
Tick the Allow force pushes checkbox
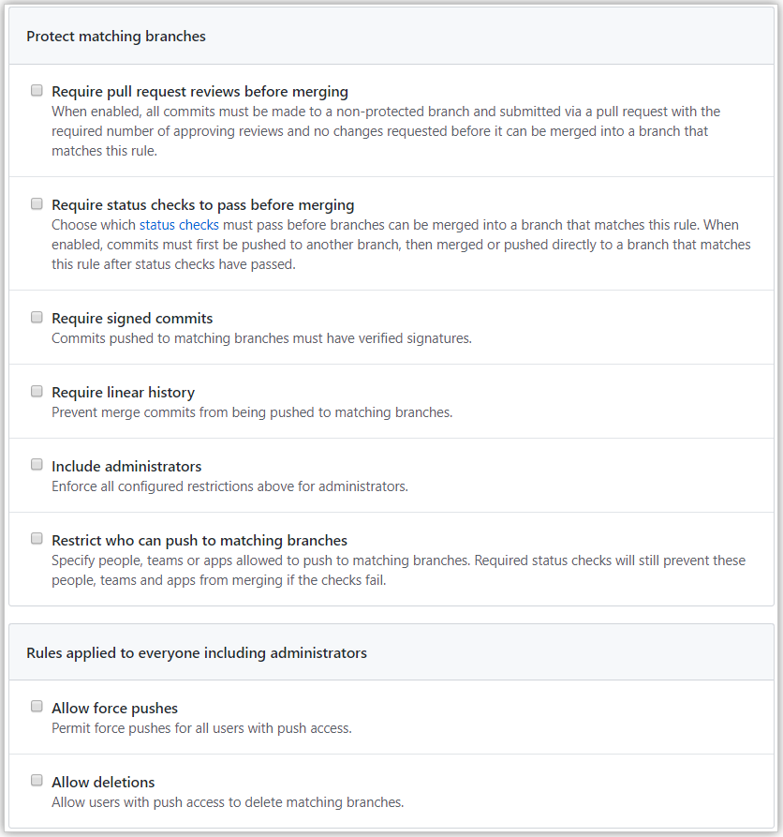tap(37, 707)
